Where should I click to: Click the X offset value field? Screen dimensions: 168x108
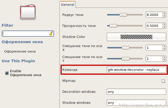pos(154,48)
